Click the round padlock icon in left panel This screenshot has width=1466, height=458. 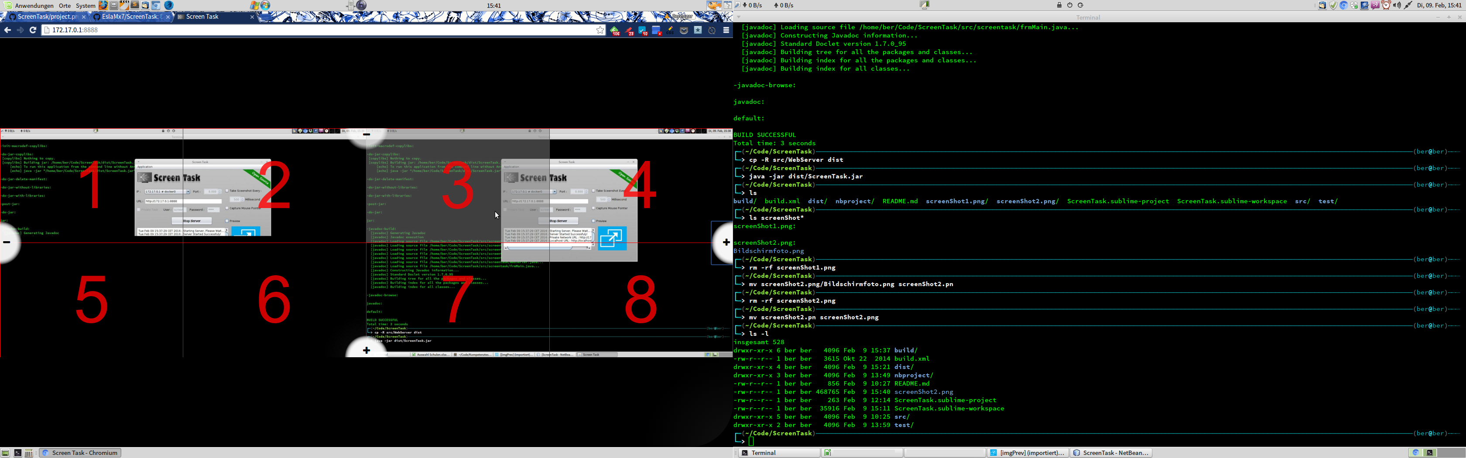(361, 5)
